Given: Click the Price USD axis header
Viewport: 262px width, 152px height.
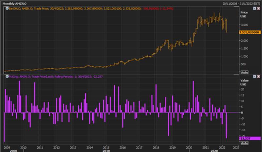Looking at the screenshot, I should point(244,14).
